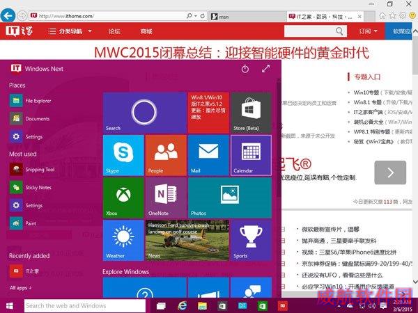This screenshot has height=313, width=418.
Task: Open the Sports trophy tile
Action: (x=251, y=240)
